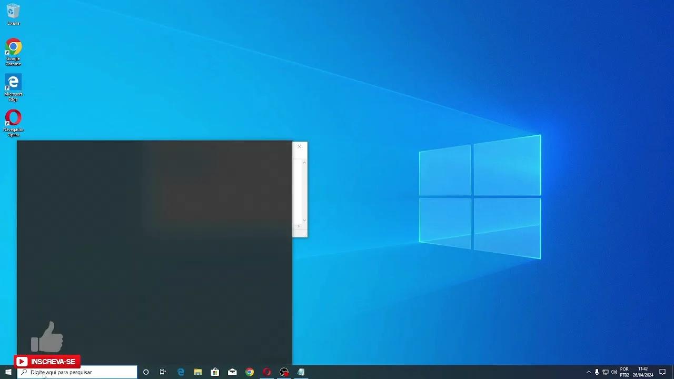Click the microphone icon in the system tray

tap(597, 372)
